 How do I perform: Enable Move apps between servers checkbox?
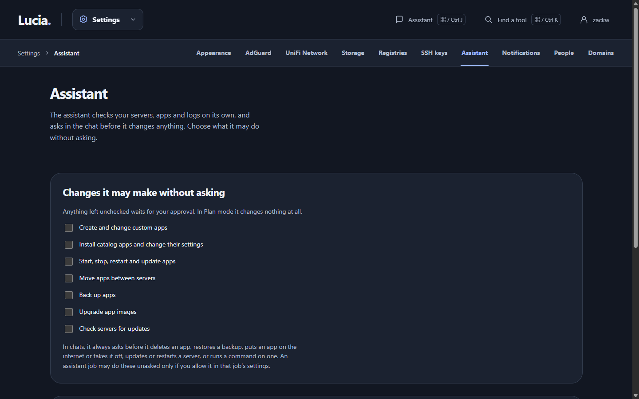(69, 278)
